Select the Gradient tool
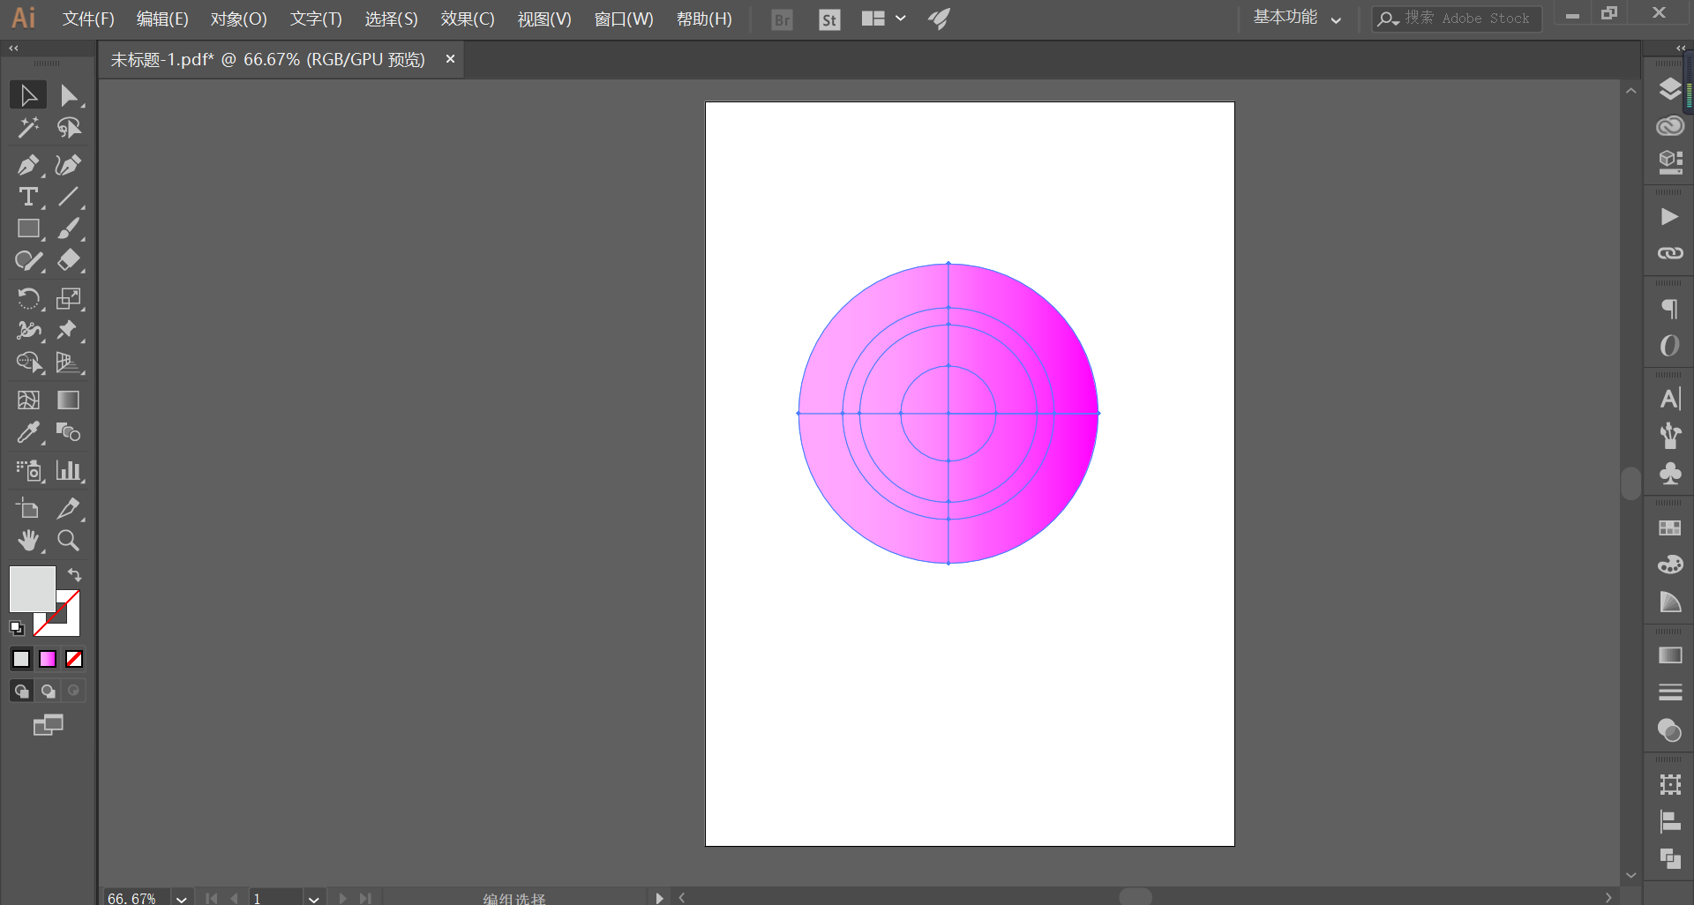Screen dimensions: 1694x905 (69, 400)
